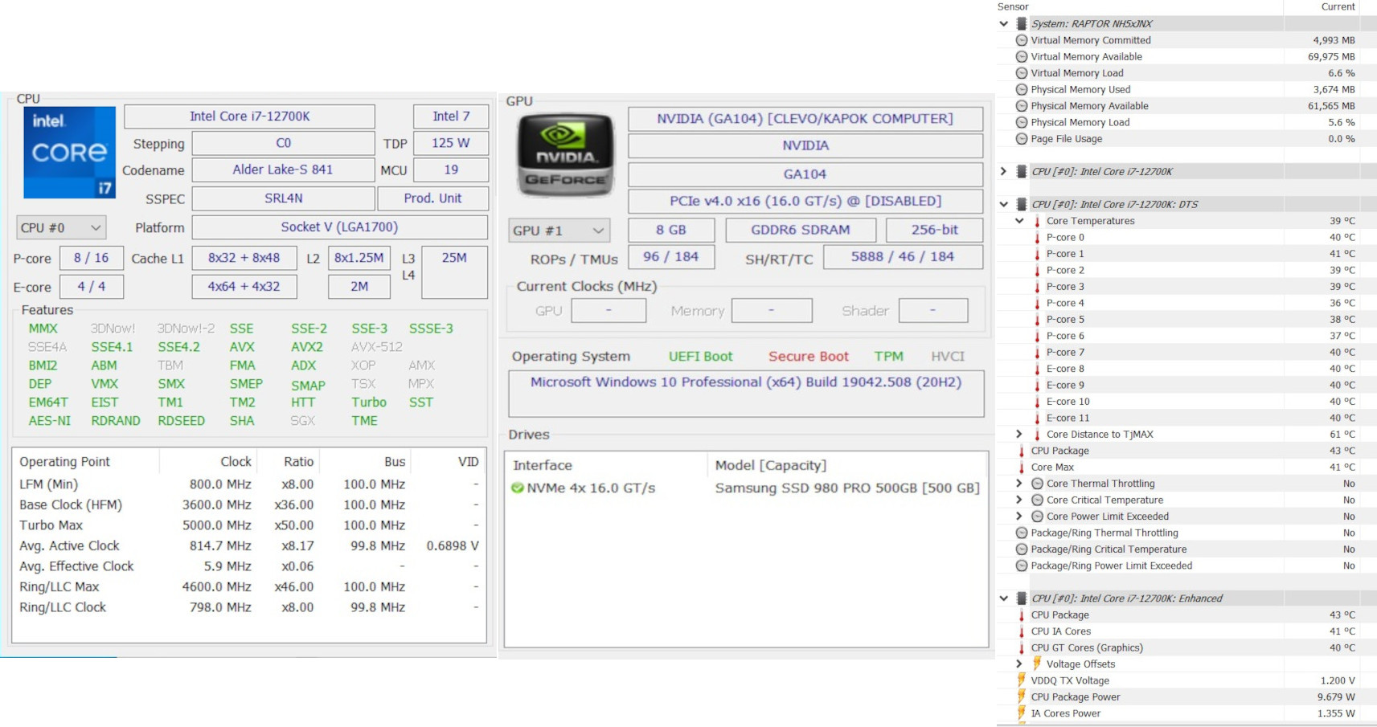Click the green check icon beside NVMe
Image resolution: width=1377 pixels, height=727 pixels.
518,488
